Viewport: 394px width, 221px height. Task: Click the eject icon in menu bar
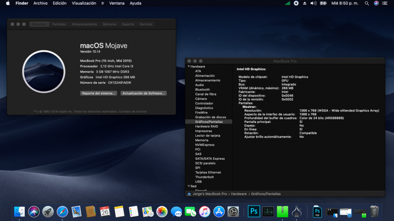point(305,3)
